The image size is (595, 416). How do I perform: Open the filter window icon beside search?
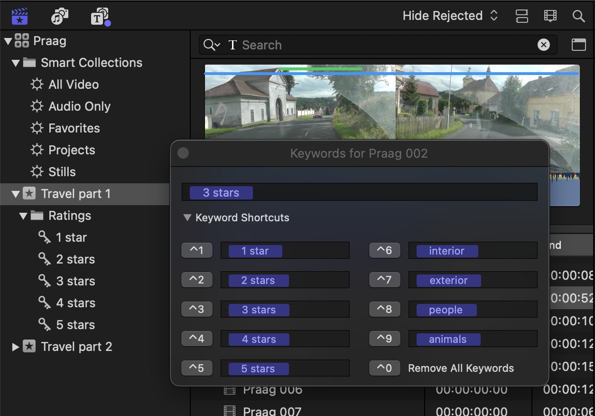[x=578, y=45]
